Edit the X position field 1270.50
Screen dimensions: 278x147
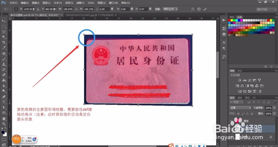(x=29, y=9)
